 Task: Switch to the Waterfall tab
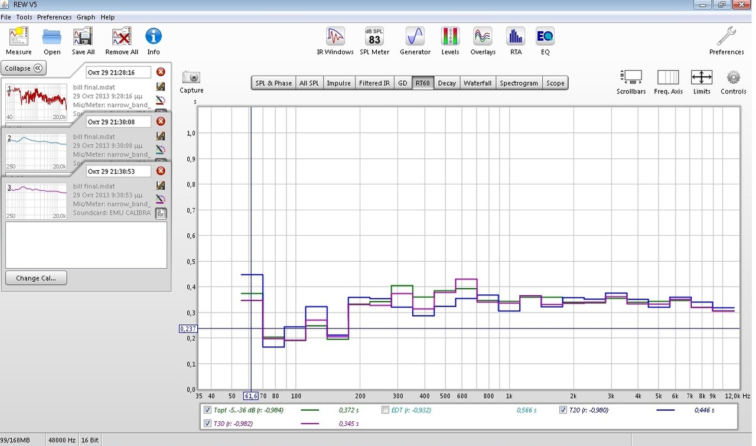[x=477, y=83]
